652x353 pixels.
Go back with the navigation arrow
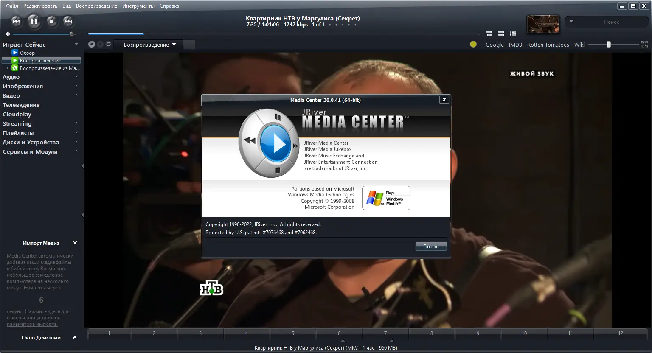pos(91,44)
